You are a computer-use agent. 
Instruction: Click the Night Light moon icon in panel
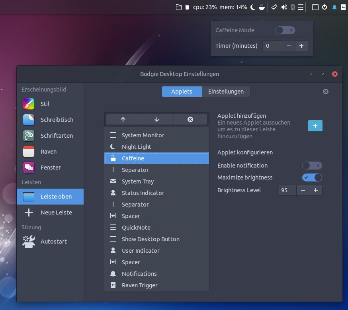click(253, 7)
